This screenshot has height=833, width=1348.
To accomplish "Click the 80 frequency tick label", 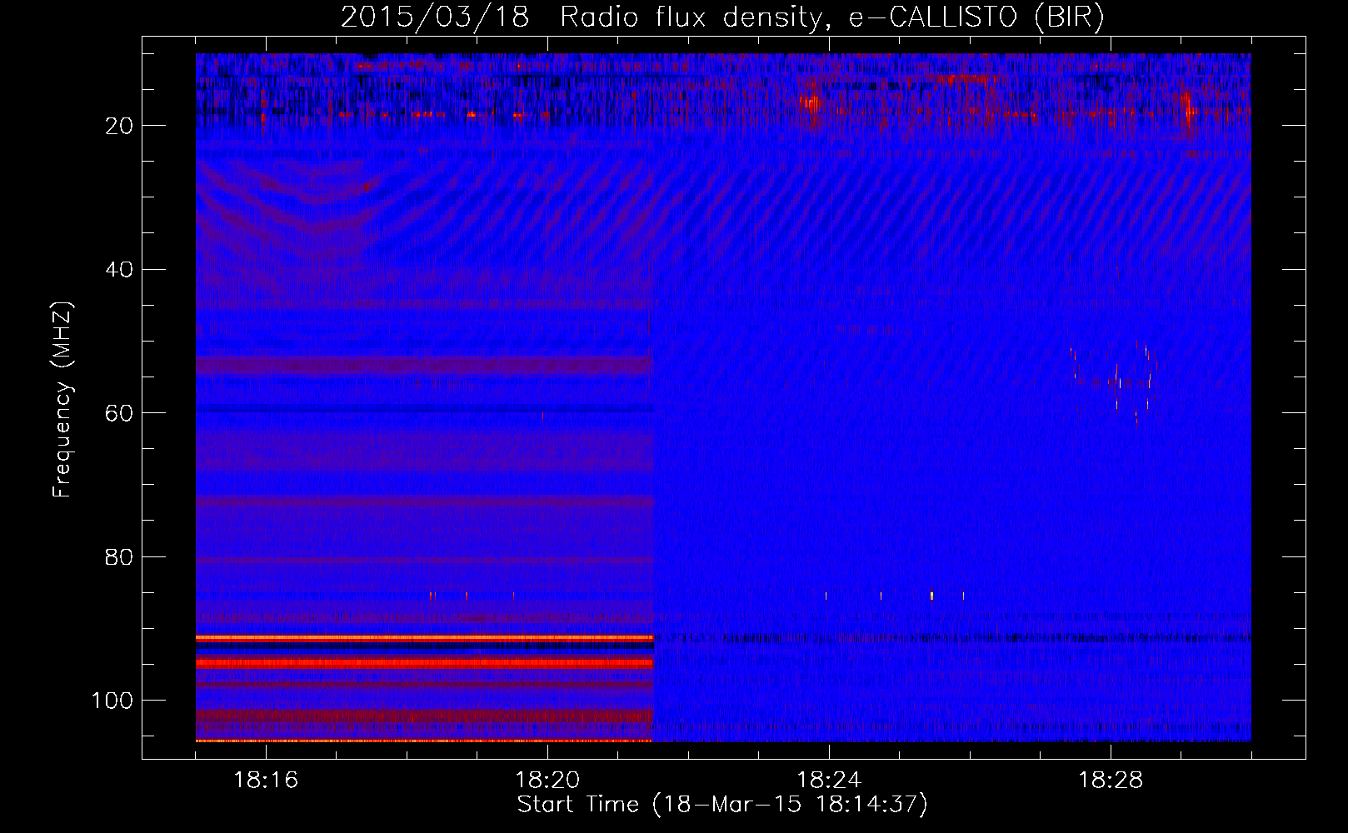I will coord(120,557).
